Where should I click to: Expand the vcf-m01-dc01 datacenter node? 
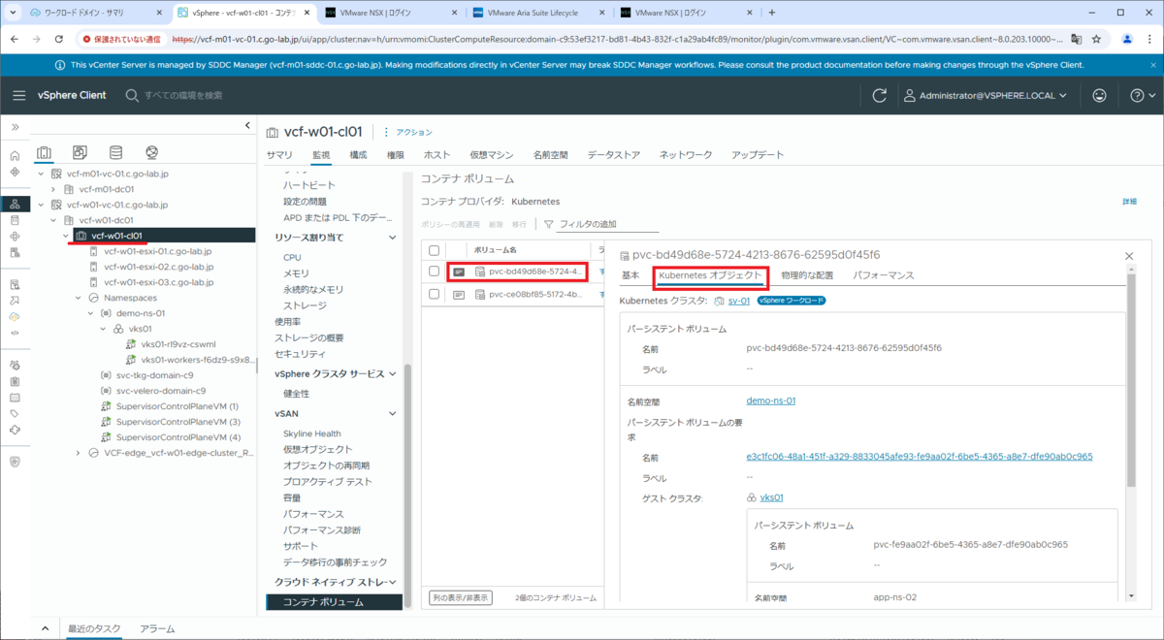coord(53,189)
